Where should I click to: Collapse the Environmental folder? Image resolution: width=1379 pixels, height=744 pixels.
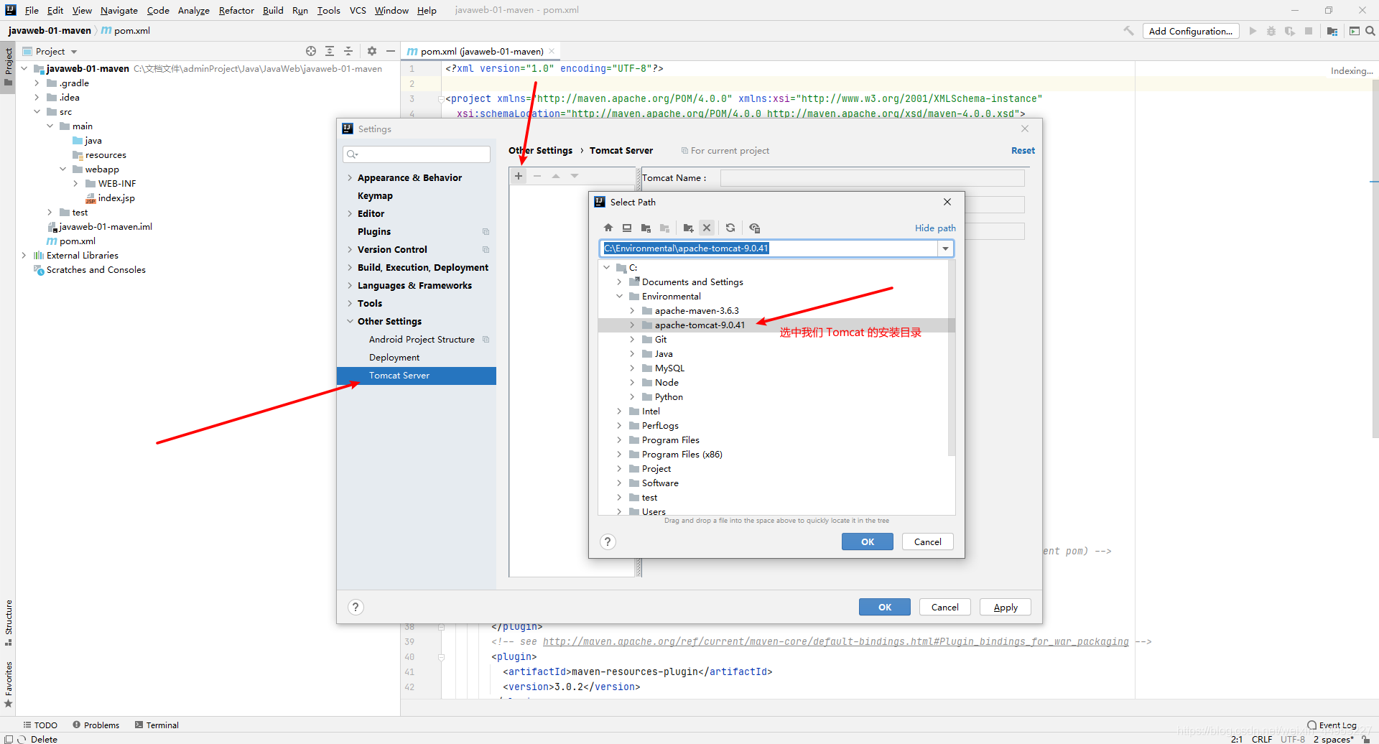(619, 297)
